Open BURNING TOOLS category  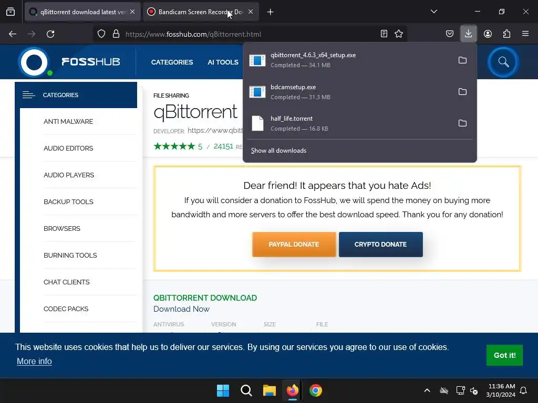(70, 255)
